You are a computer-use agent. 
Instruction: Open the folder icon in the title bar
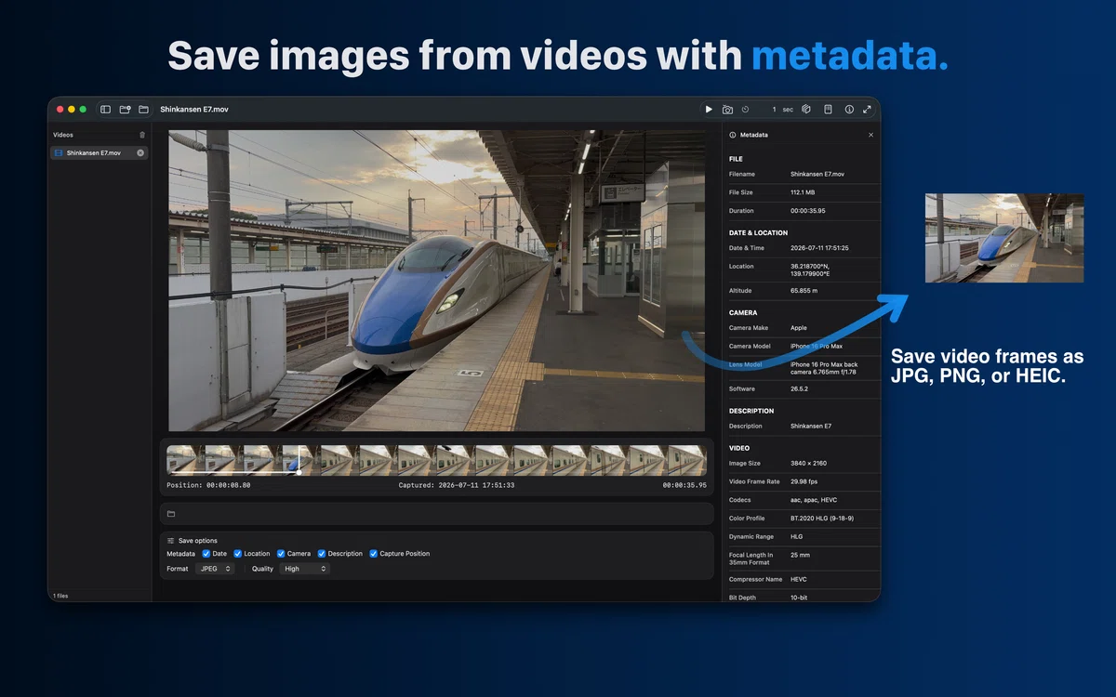tap(144, 109)
